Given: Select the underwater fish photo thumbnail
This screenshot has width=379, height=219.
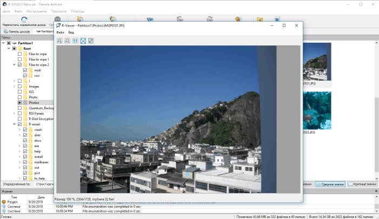Looking at the screenshot, I should pyautogui.click(x=317, y=110).
